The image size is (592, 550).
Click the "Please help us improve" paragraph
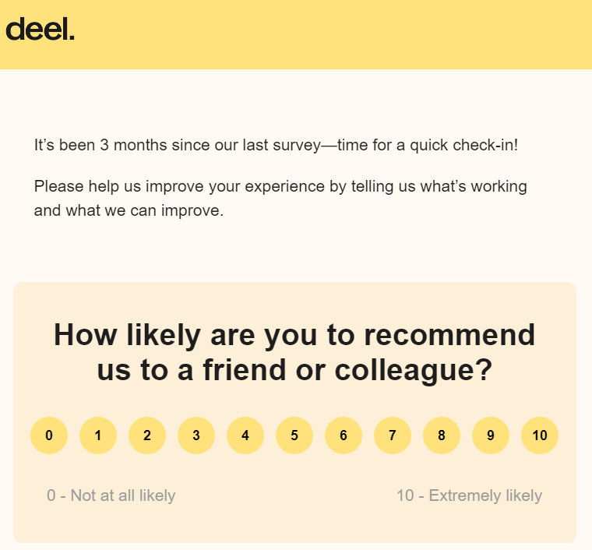point(280,199)
